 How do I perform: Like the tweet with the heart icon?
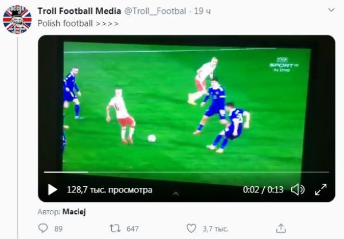(x=191, y=228)
